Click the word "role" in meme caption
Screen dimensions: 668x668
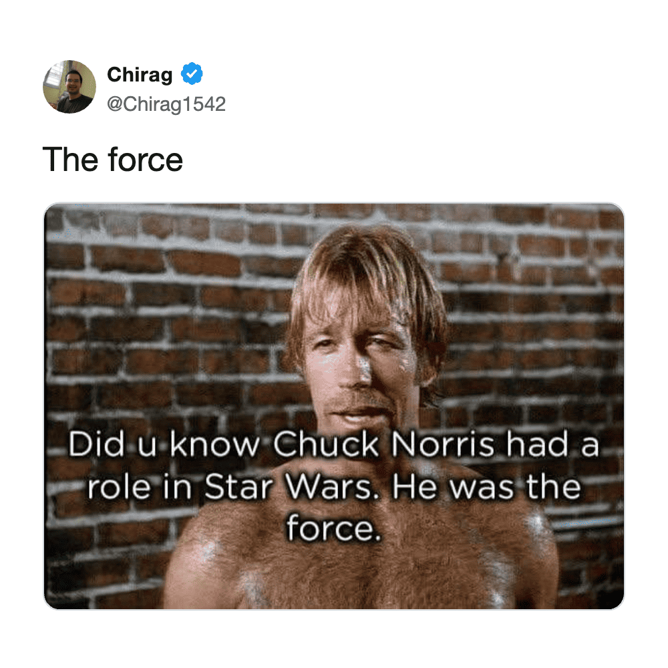pyautogui.click(x=118, y=487)
